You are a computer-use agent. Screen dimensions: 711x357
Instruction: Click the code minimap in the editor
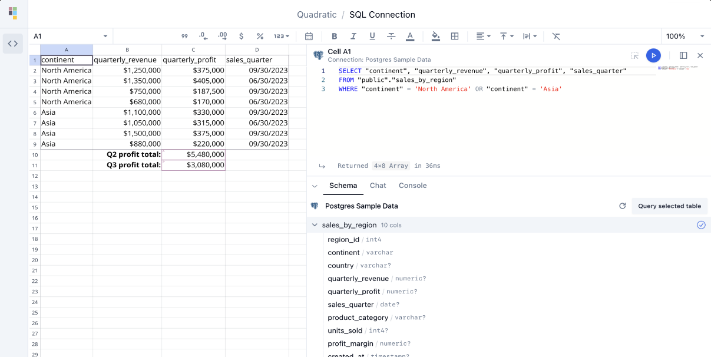(677, 68)
